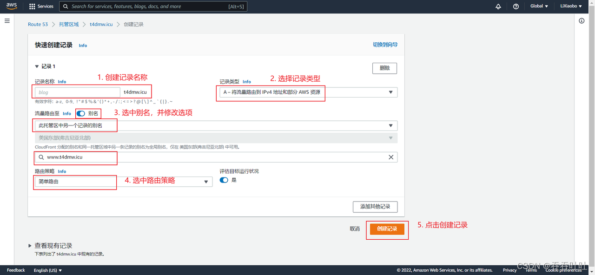Open the English (US) language selector
This screenshot has width=595, height=275.
coord(48,270)
